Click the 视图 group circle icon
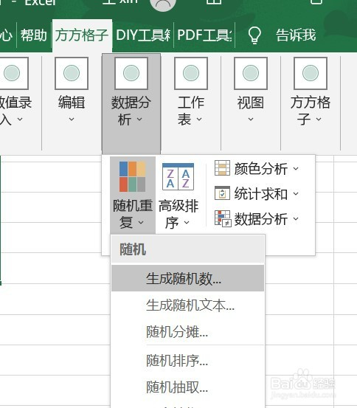Image resolution: width=357 pixels, height=408 pixels. 251,73
